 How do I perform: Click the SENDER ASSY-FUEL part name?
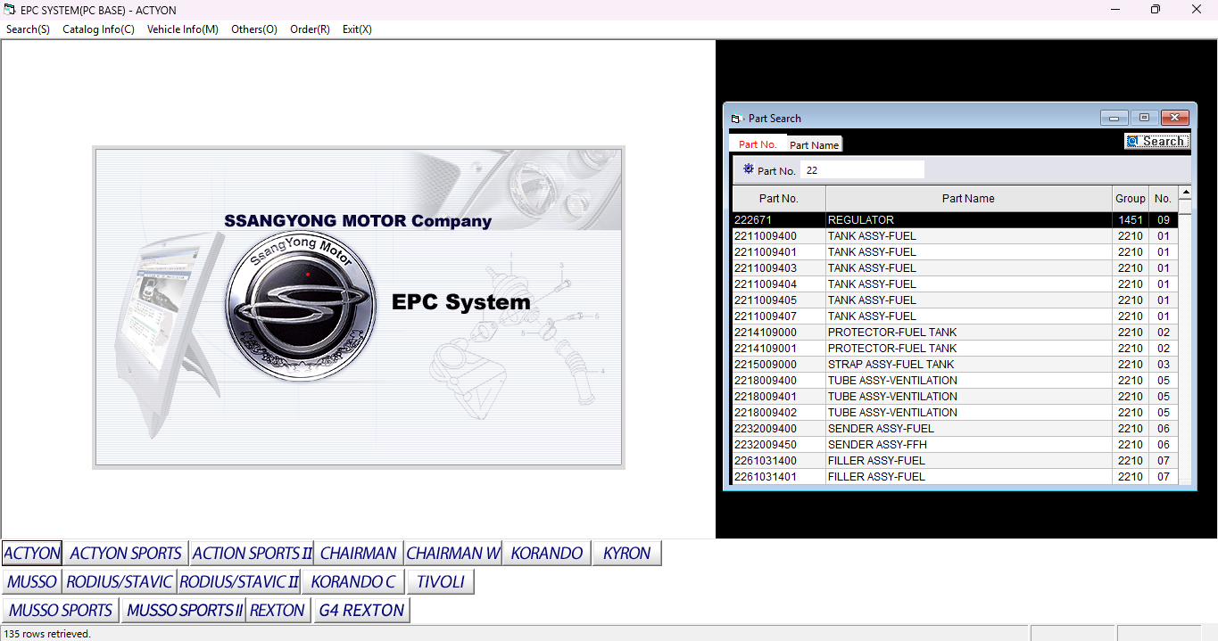(881, 429)
